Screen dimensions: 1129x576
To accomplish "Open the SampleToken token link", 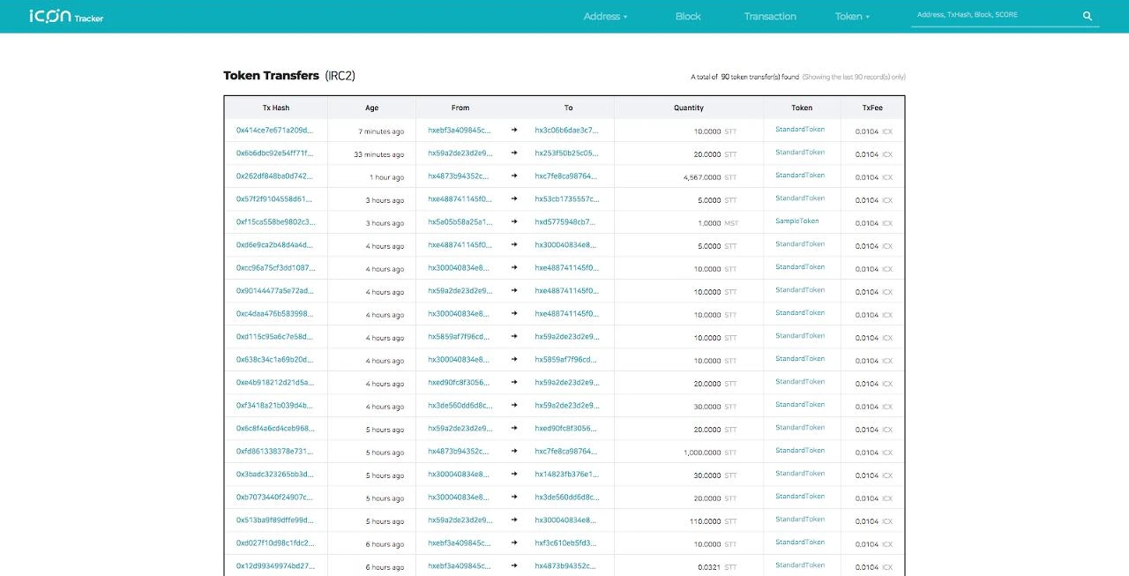I will coord(797,221).
